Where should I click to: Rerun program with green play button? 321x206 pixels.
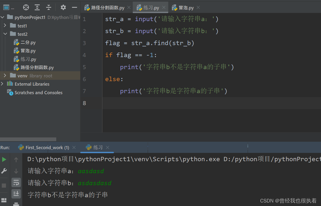pyautogui.click(x=4, y=159)
